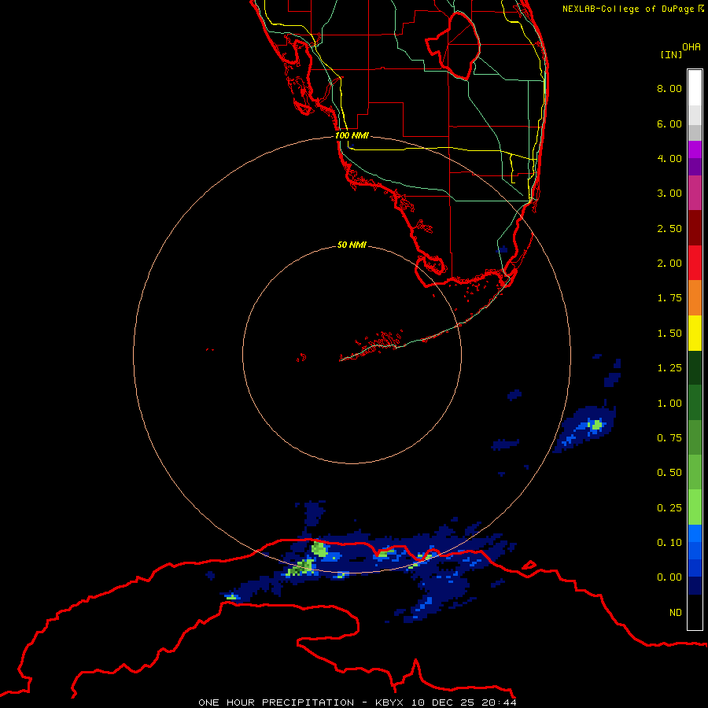Pick the light blue swatch near 0.10

point(695,533)
